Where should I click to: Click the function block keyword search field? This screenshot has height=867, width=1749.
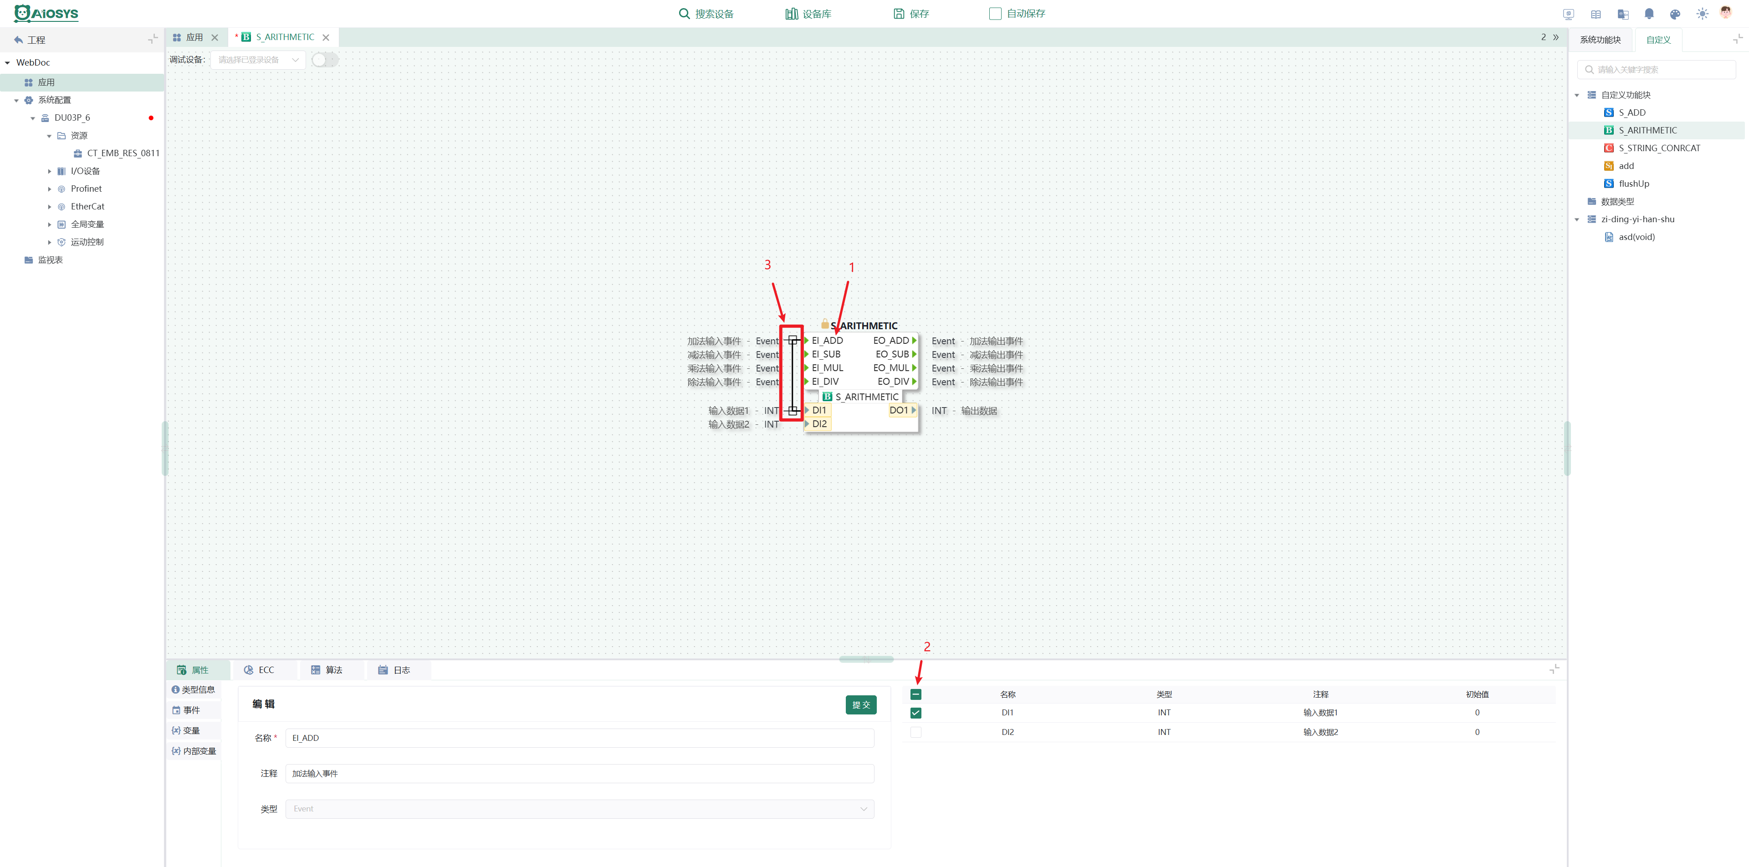(1656, 69)
